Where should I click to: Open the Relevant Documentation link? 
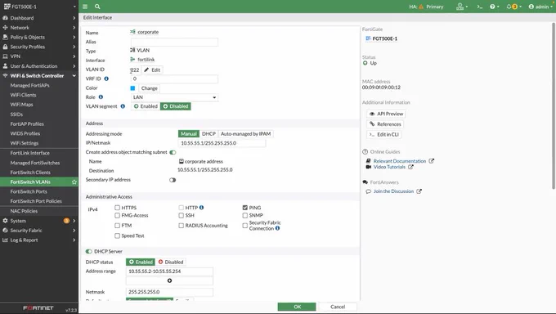pyautogui.click(x=400, y=161)
